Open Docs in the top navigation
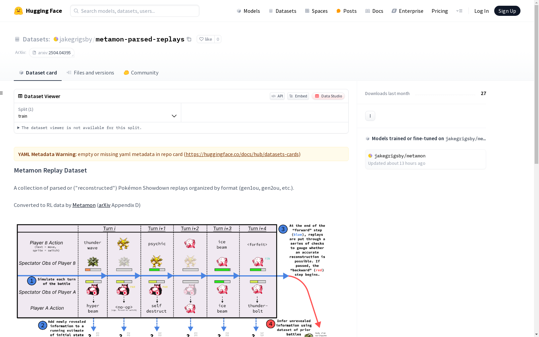 (x=374, y=11)
